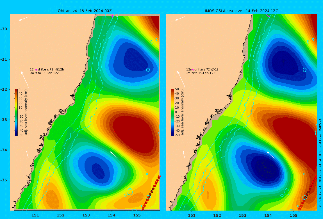Click the magenta drifter marker in the left legend
Image resolution: width=323 pixels, height=219 pixels.
pyautogui.click(x=36, y=70)
